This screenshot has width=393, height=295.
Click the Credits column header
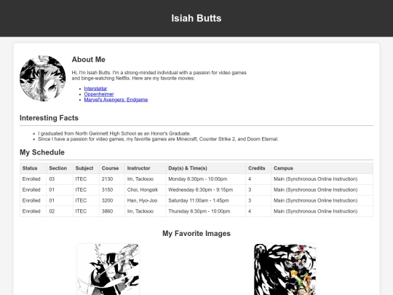tap(258, 168)
